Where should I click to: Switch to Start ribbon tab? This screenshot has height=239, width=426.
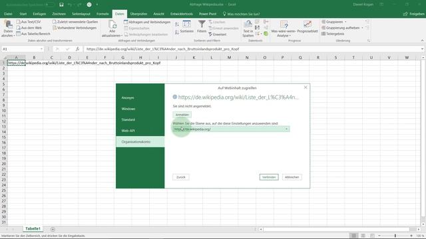click(23, 14)
